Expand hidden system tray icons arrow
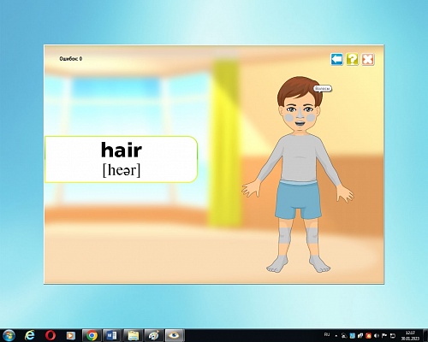This screenshot has width=428, height=342. click(336, 336)
